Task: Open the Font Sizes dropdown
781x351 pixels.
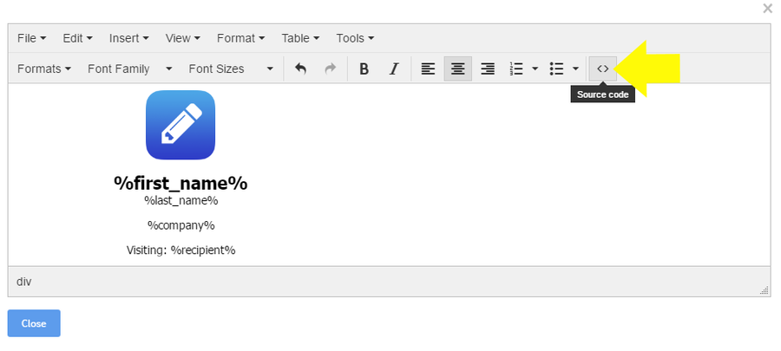Action: (231, 68)
